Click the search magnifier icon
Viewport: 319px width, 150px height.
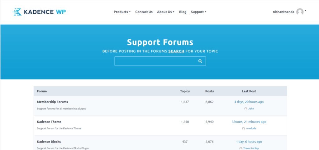tap(200, 61)
